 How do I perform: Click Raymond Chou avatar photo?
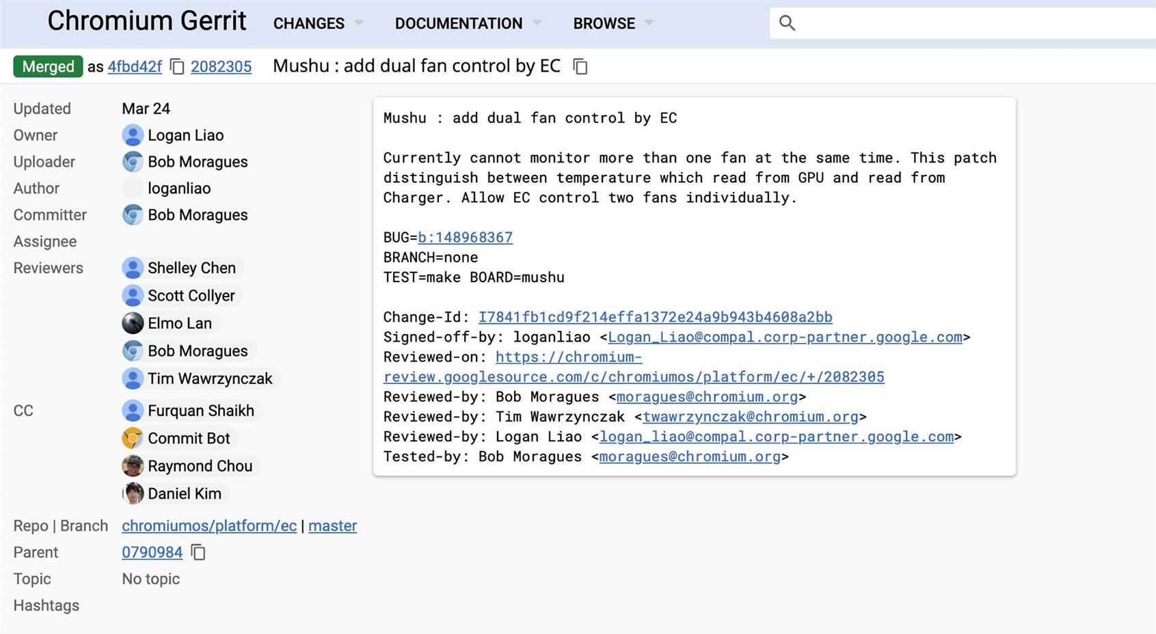(x=133, y=466)
